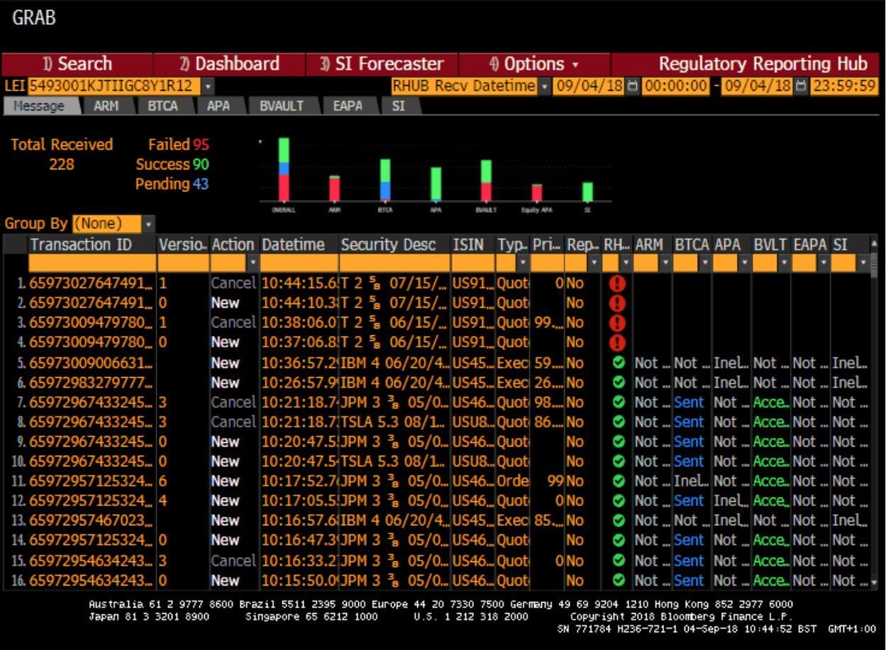Click the Search button
The image size is (886, 650).
(x=77, y=64)
